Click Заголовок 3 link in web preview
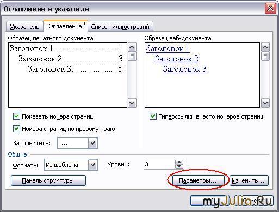This screenshot has height=212, width=279. pos(185,69)
